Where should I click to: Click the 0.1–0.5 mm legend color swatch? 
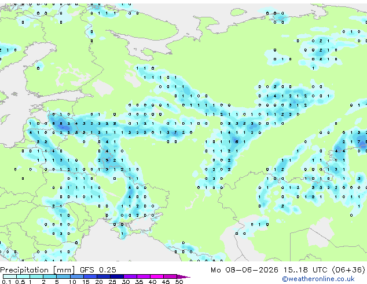10,276
